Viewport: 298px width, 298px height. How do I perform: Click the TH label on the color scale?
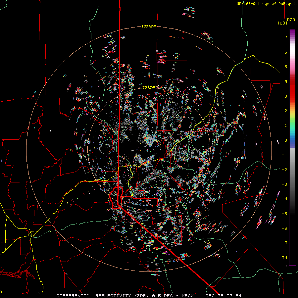284,258
